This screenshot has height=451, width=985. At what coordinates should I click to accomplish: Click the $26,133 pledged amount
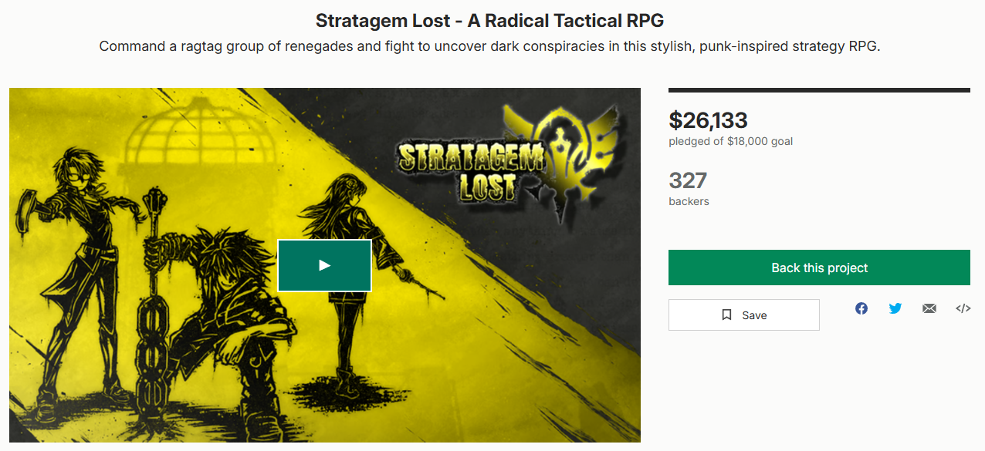coord(708,120)
